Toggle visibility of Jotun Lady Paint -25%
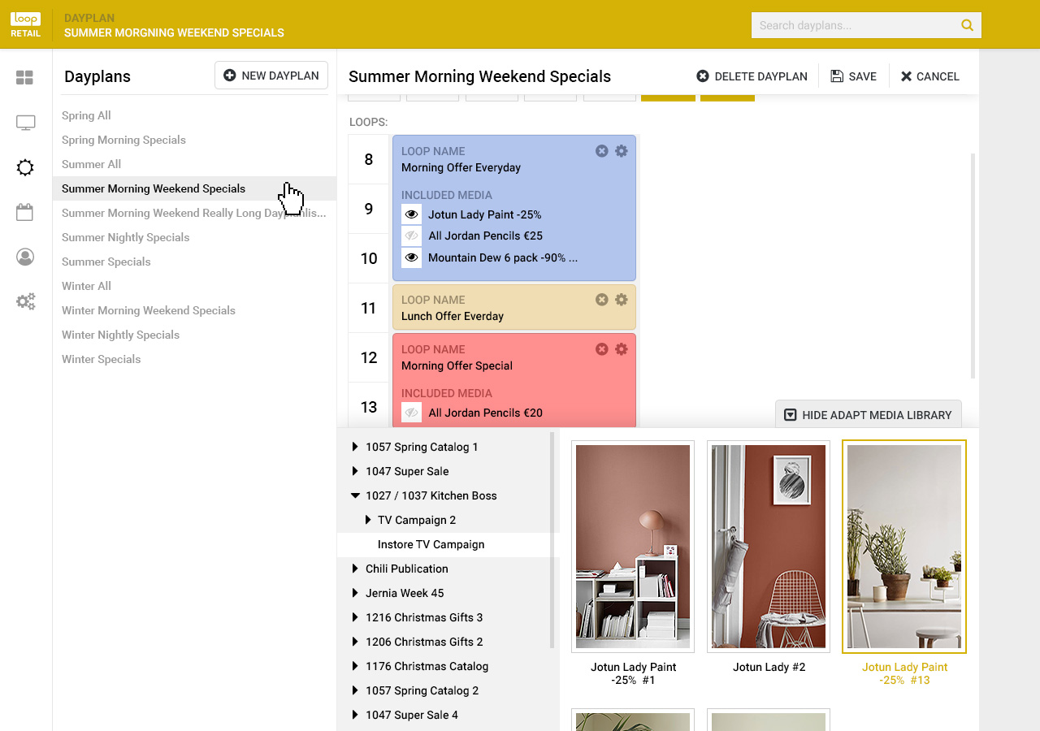The height and width of the screenshot is (731, 1040). tap(411, 214)
